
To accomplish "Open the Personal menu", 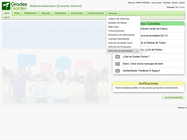I will point(46,13).
